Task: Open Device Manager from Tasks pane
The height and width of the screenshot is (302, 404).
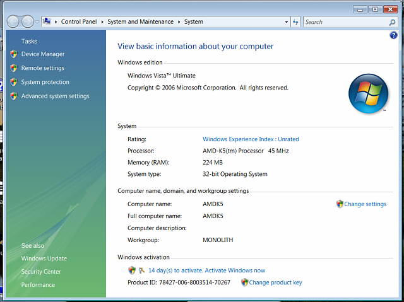Action: click(43, 54)
